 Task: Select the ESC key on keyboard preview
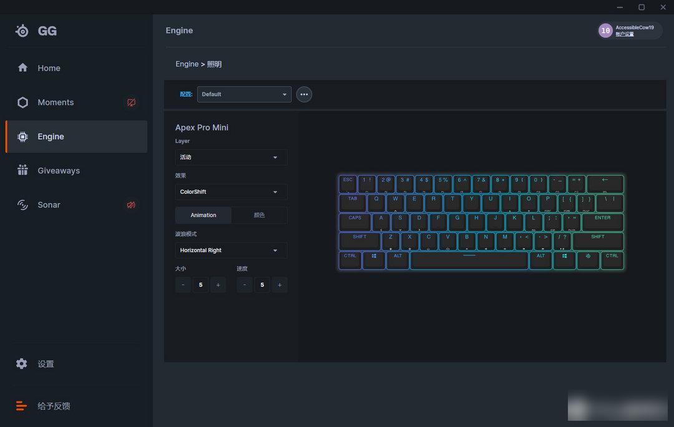point(348,184)
